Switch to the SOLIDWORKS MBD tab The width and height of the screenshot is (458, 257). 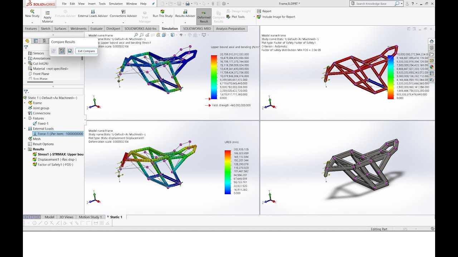click(x=197, y=29)
